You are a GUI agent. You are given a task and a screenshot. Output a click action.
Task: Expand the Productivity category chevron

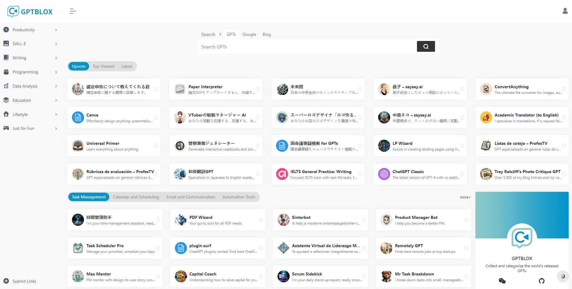click(56, 30)
